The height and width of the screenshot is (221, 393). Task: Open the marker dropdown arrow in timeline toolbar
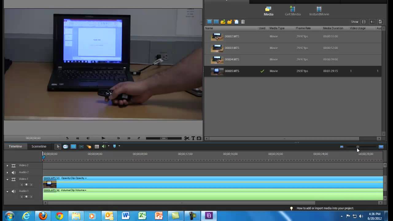[x=119, y=146]
